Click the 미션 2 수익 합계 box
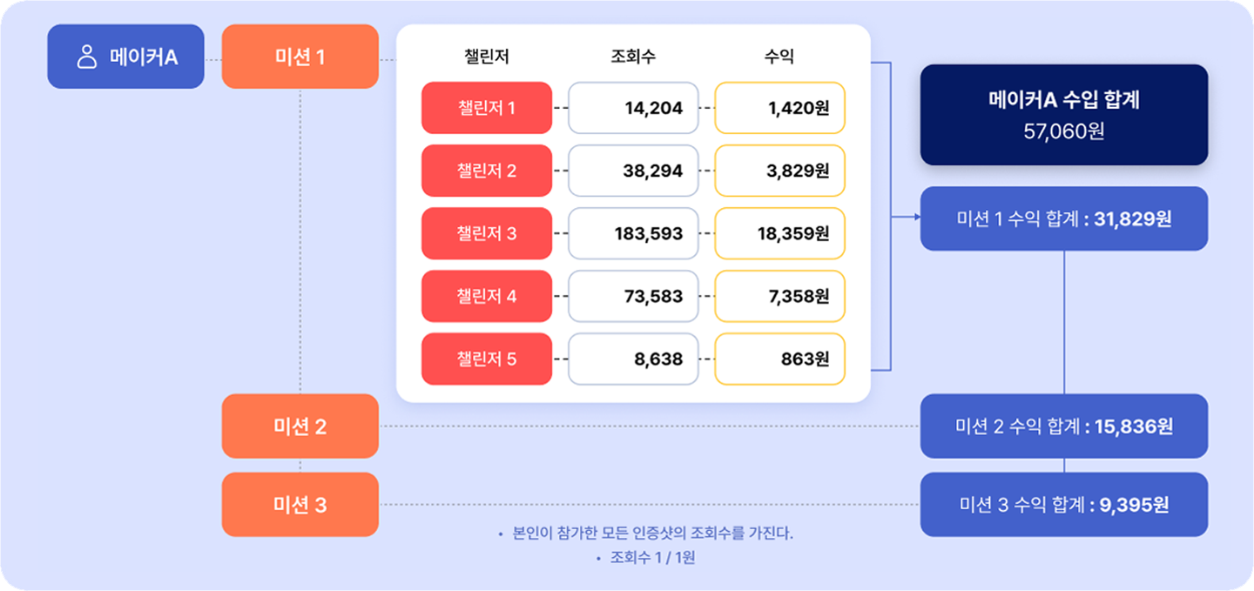 1064,426
